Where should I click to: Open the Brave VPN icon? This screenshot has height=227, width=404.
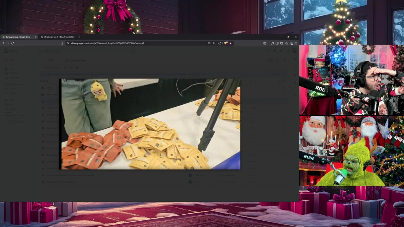pos(291,43)
